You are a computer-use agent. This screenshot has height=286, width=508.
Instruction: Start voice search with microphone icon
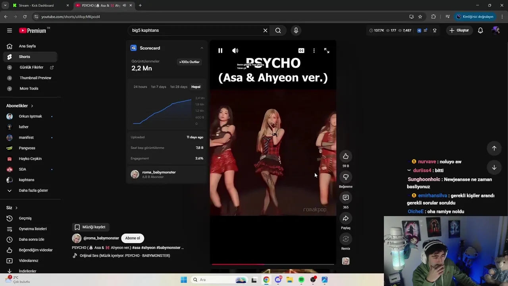296,30
